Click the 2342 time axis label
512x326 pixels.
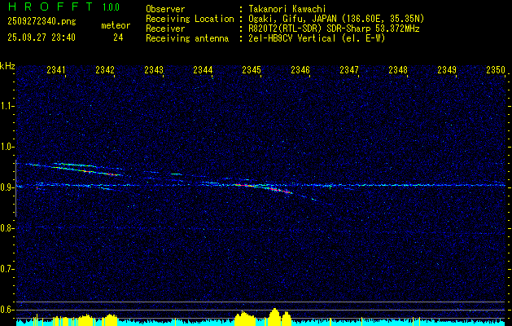point(105,70)
